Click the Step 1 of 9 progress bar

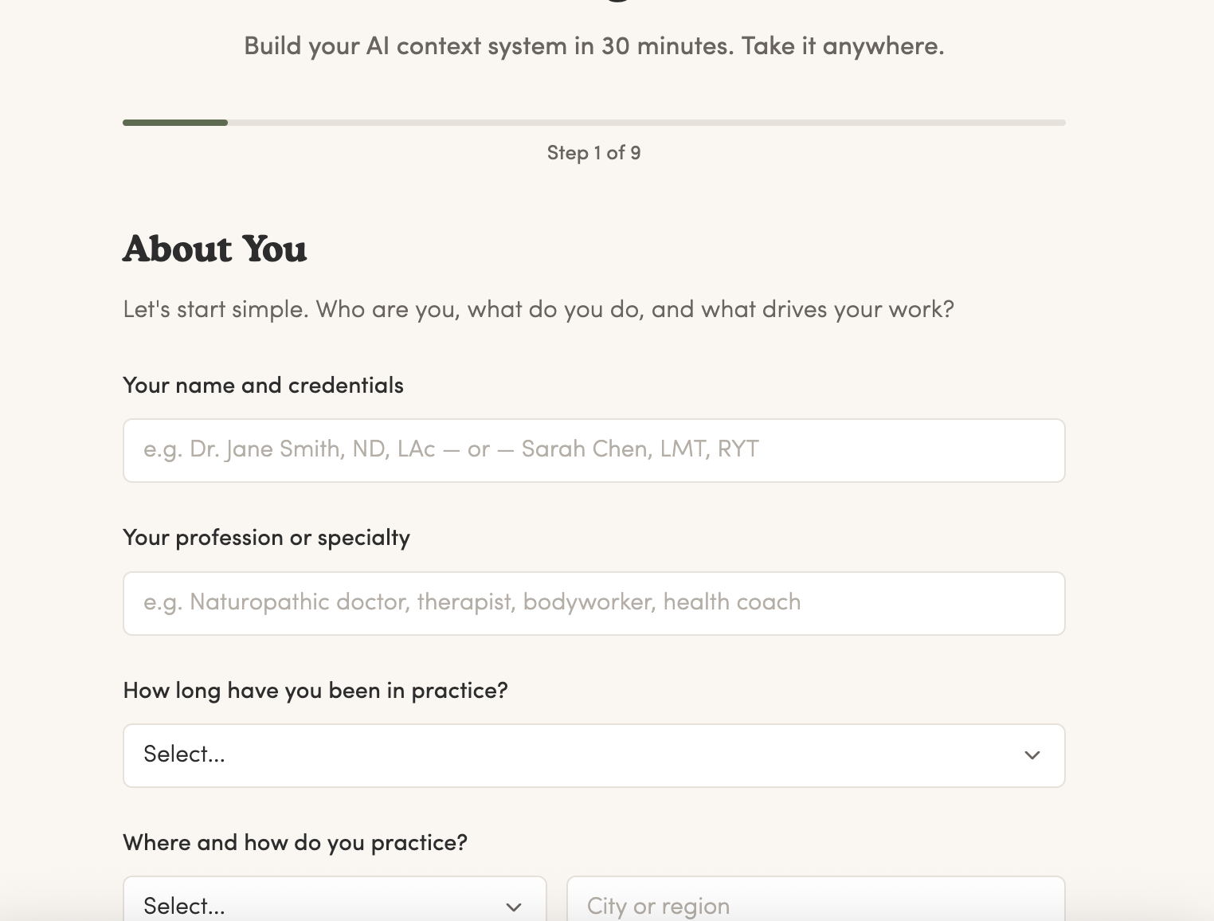tap(593, 122)
